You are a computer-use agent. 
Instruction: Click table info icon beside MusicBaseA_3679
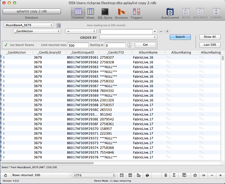pos(59,25)
